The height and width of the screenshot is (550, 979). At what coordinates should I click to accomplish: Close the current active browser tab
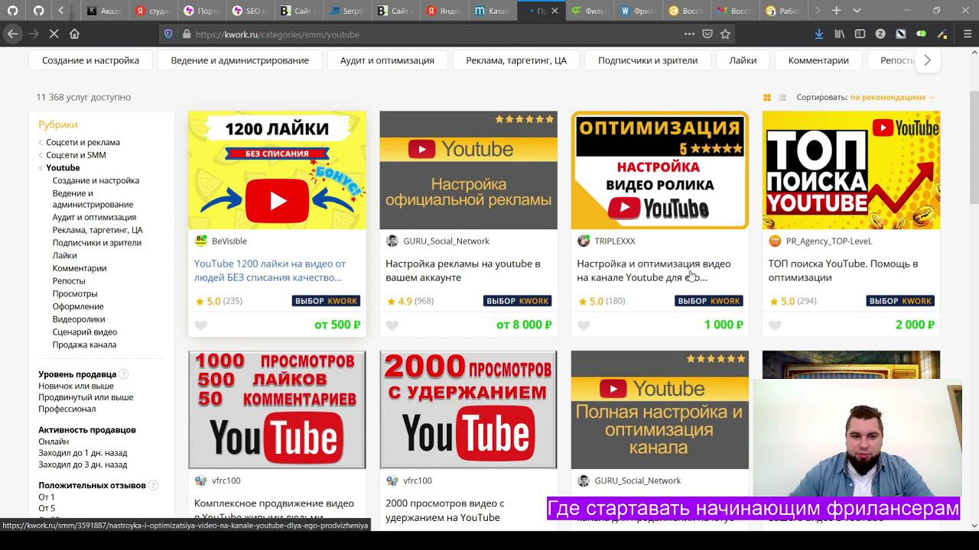[555, 11]
